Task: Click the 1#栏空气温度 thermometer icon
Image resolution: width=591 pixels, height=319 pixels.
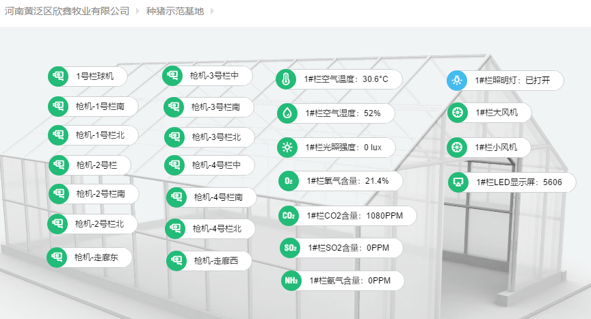Action: point(287,79)
